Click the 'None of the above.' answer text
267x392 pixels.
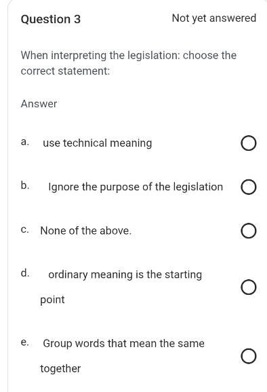pos(86,230)
